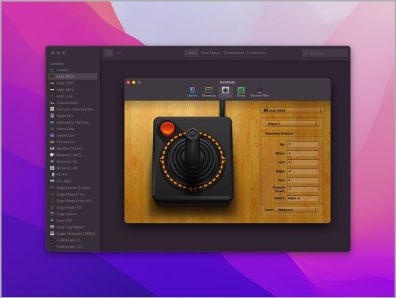Screen dimensions: 396x298
Task: Open the Homebrew tab
Action: 256,53
